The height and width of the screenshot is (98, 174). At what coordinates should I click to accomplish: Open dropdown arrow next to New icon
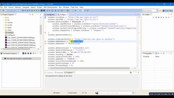pyautogui.click(x=3, y=11)
